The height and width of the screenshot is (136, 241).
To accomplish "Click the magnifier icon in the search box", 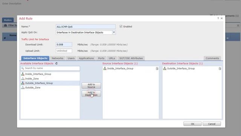I will 23,68.
